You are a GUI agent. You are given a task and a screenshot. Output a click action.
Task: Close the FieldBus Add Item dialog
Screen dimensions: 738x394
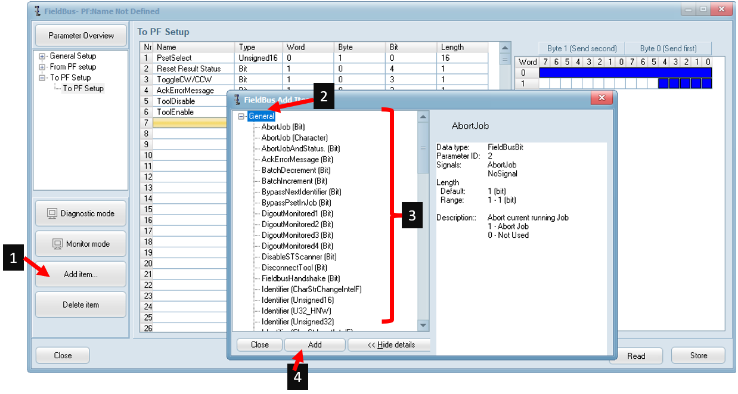click(x=601, y=98)
